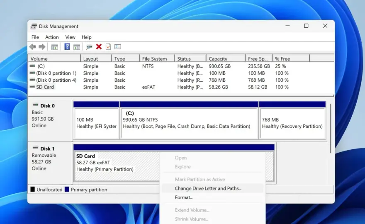The width and height of the screenshot is (365, 224).
Task: Click the Shrink Volume context entry
Action: point(212,219)
